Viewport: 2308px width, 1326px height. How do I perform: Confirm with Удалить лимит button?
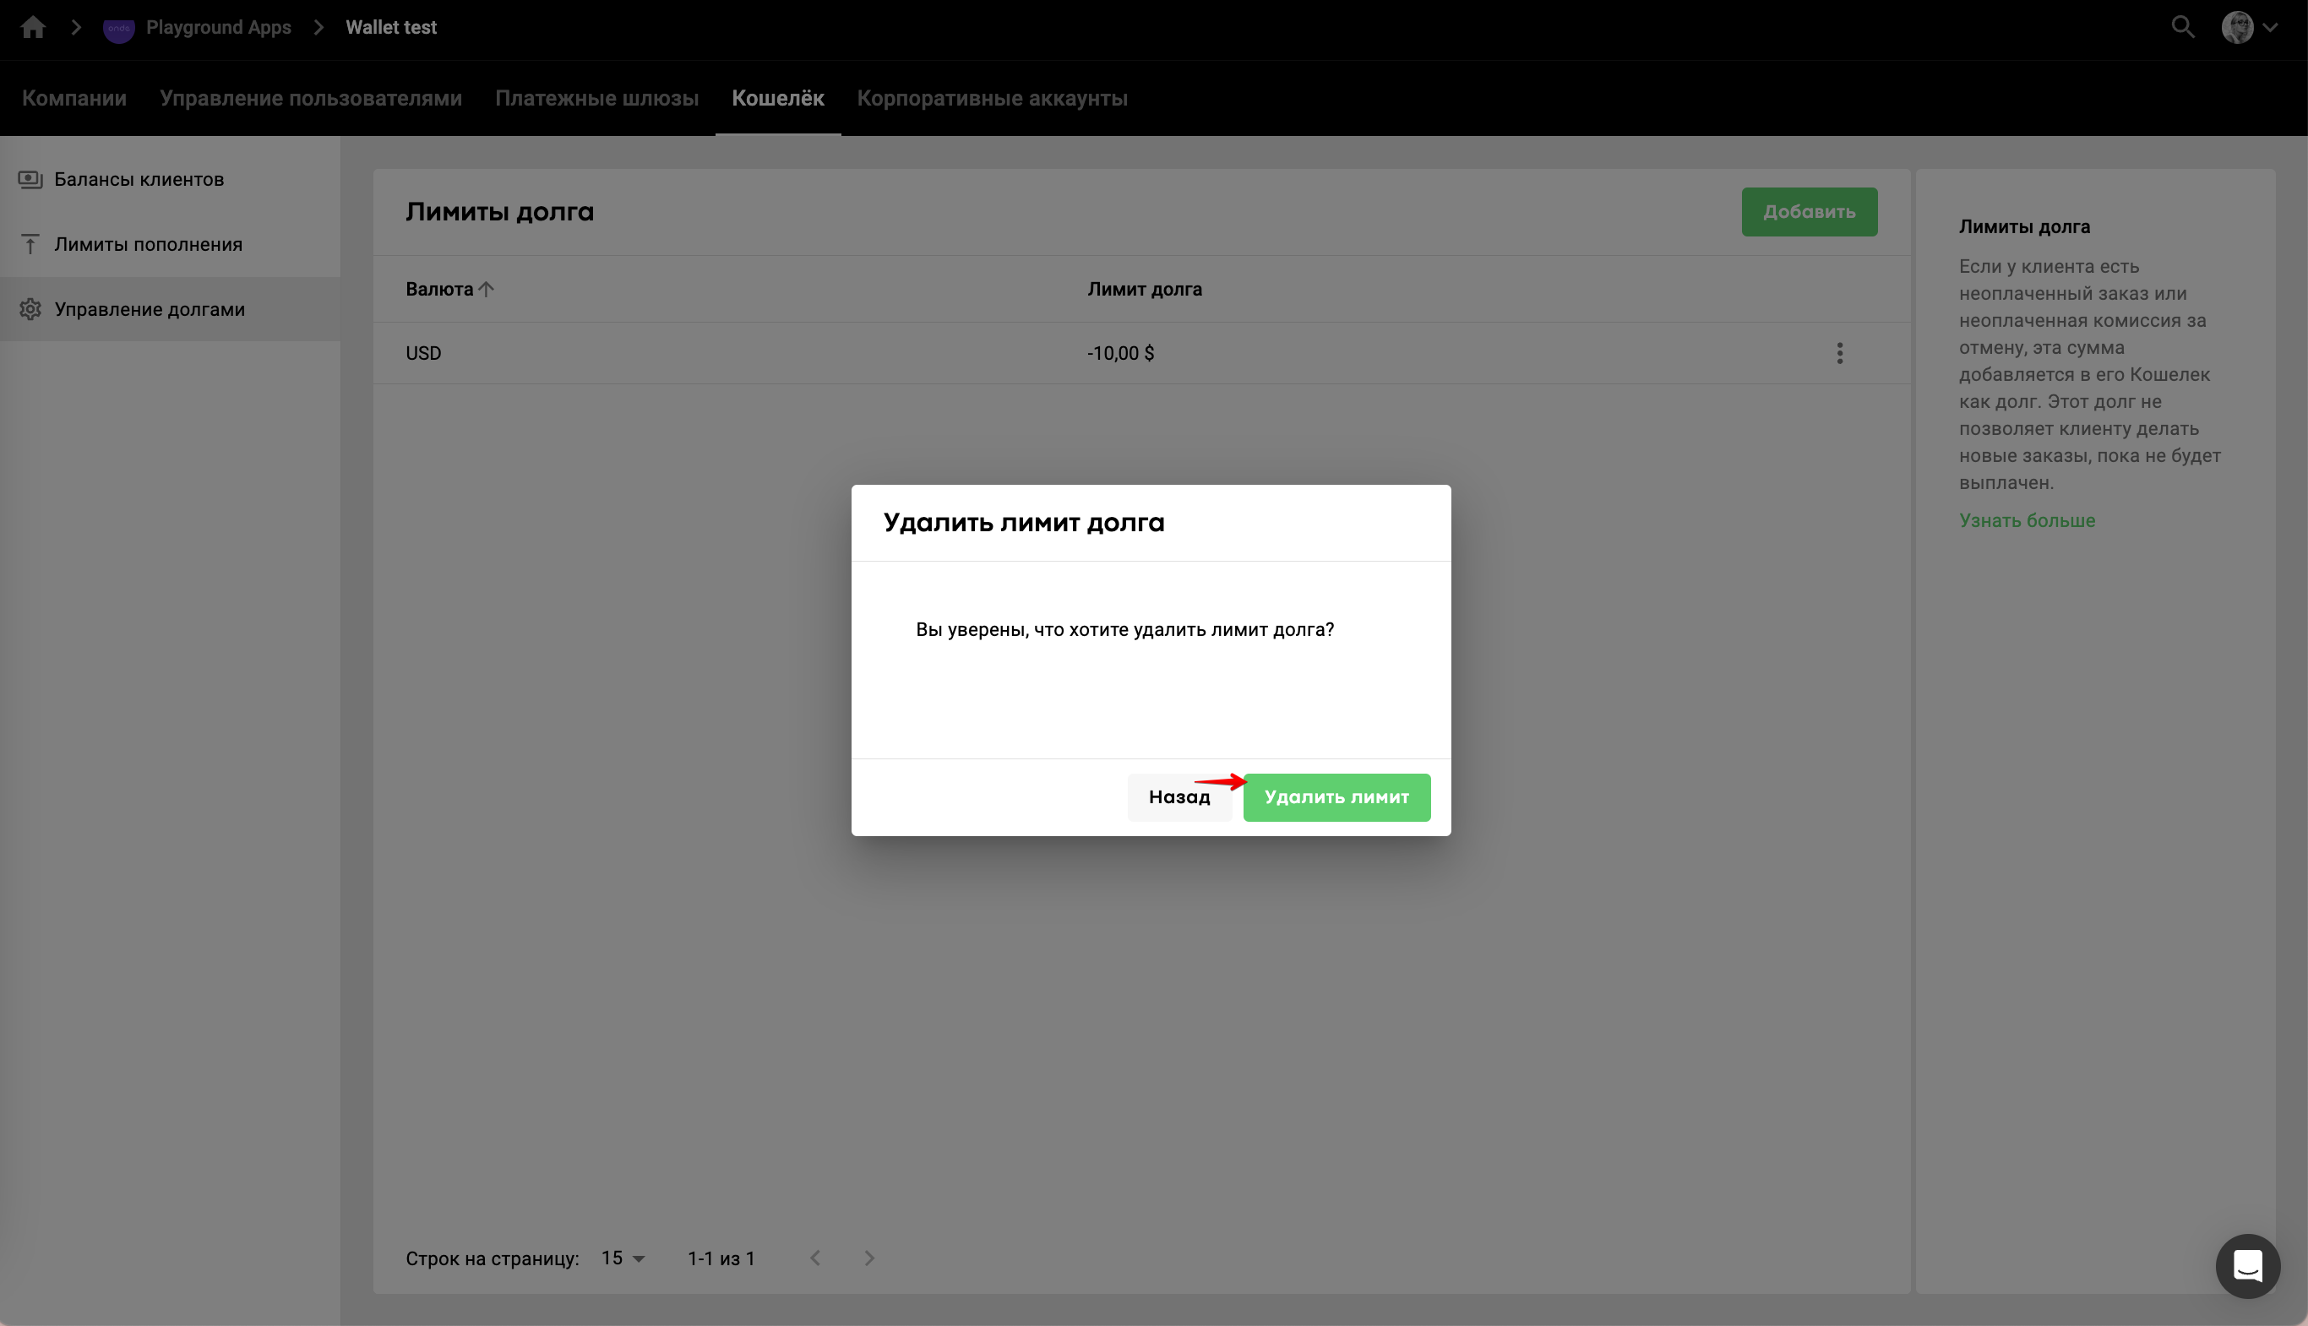1336,797
